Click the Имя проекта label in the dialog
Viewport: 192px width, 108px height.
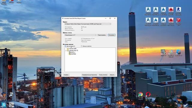point(68,27)
